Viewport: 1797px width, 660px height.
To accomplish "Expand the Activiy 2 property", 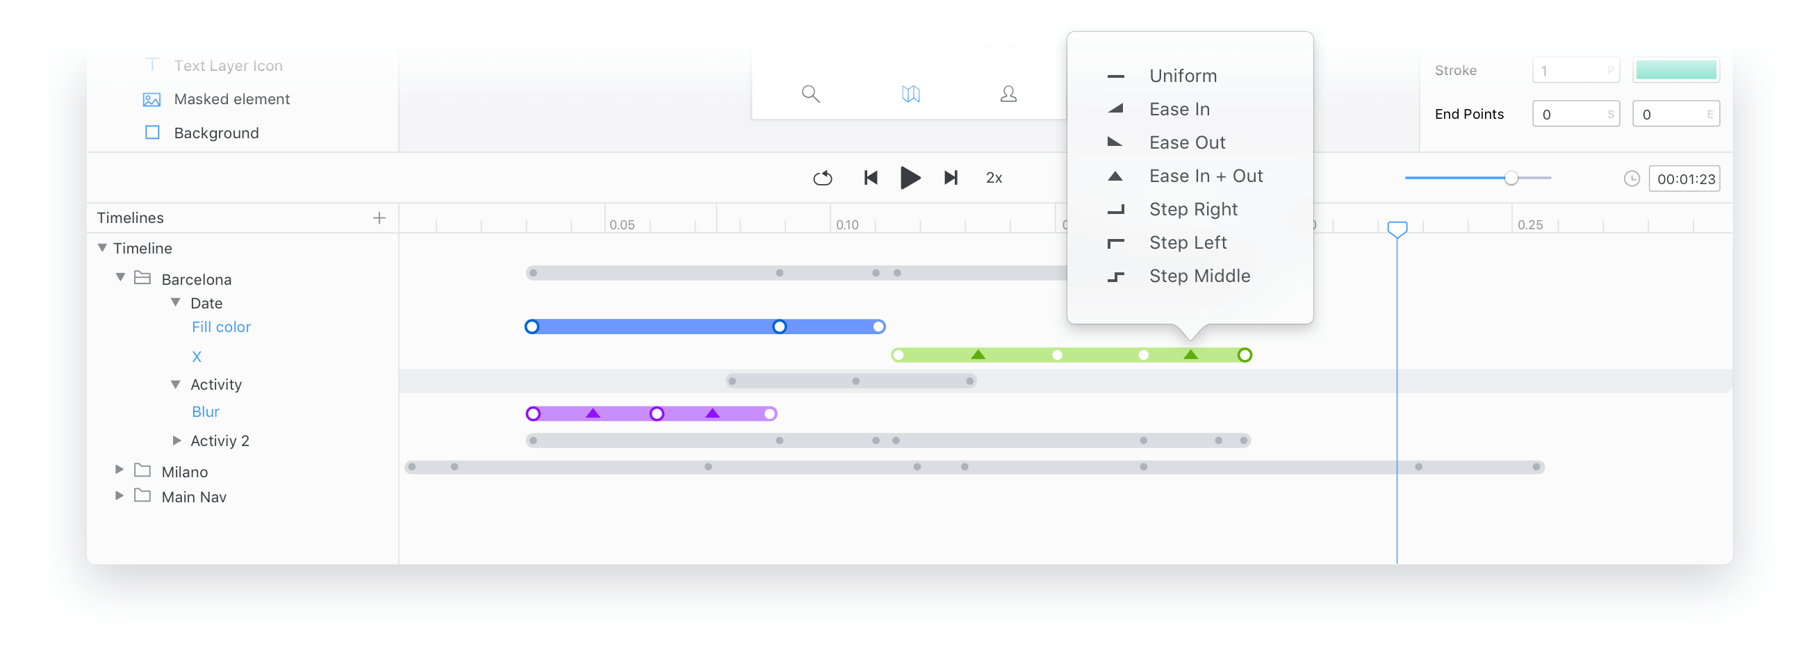I will (x=177, y=439).
